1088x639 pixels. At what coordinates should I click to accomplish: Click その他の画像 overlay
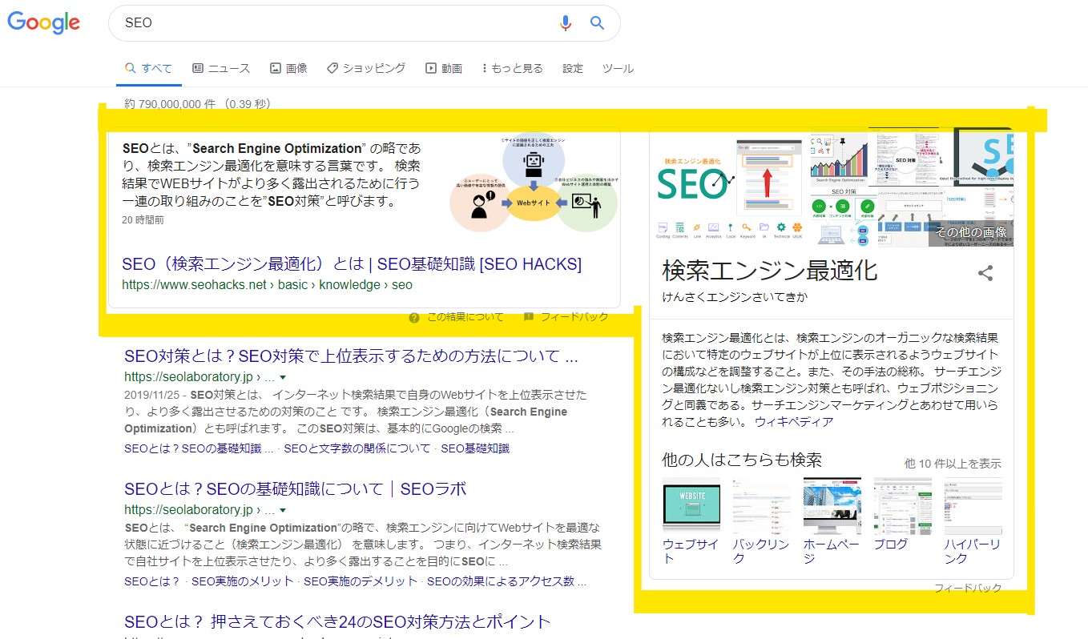click(x=971, y=232)
